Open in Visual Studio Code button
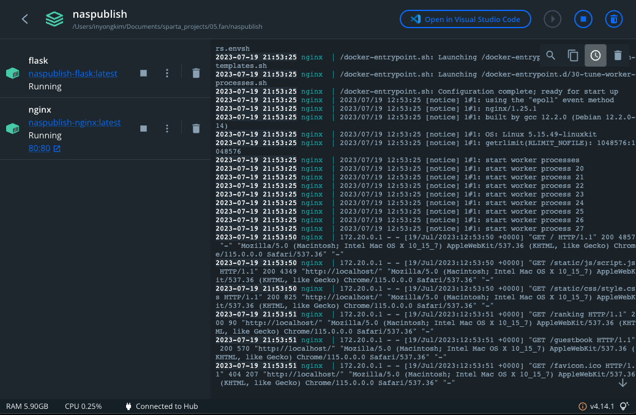 pos(465,19)
